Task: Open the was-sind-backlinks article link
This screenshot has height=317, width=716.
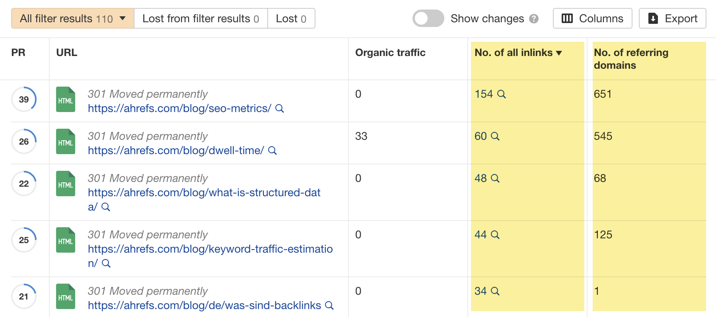Action: [204, 305]
